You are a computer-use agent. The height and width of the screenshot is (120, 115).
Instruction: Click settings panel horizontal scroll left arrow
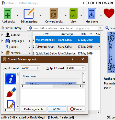[x=22, y=86]
